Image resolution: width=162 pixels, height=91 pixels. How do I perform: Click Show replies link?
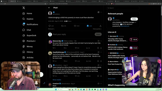[57, 80]
